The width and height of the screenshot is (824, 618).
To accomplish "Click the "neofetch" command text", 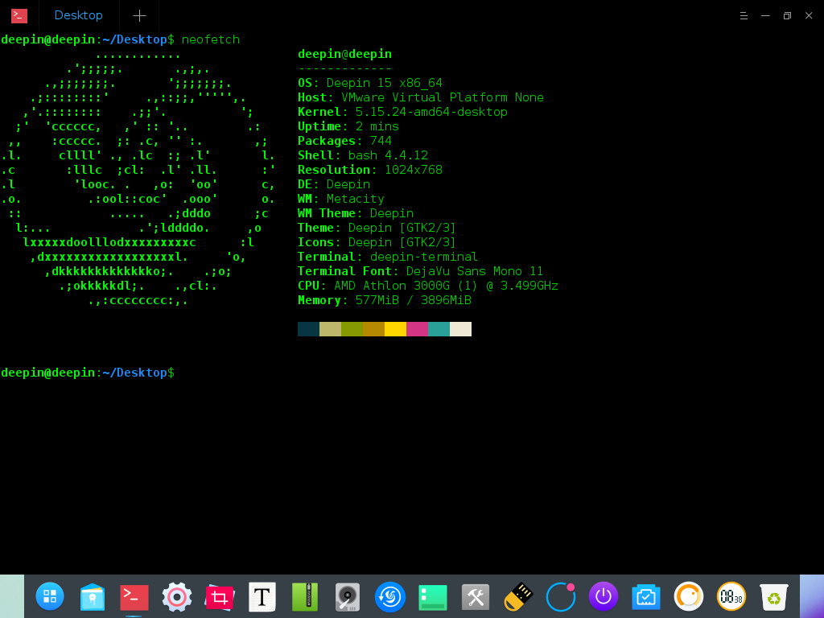I will click(x=211, y=39).
